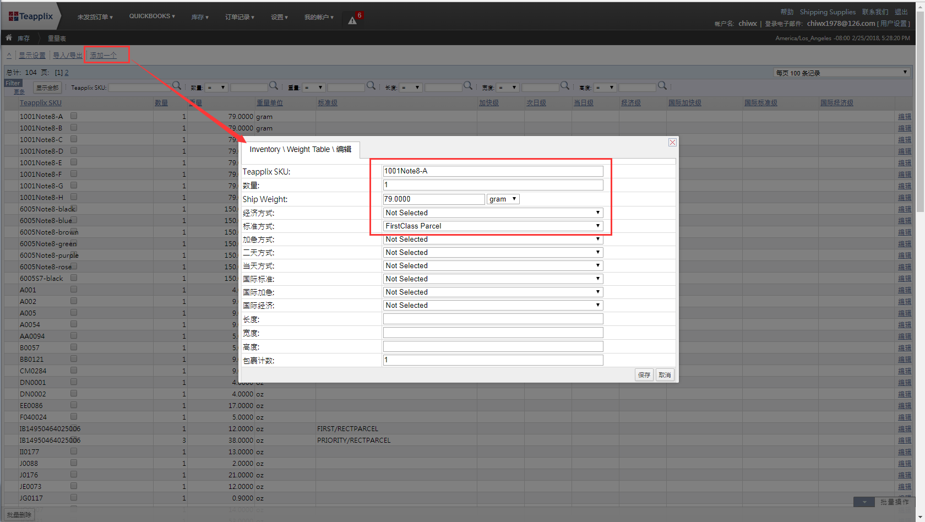
Task: Collapse the toolbar with the caret icon
Action: point(9,55)
